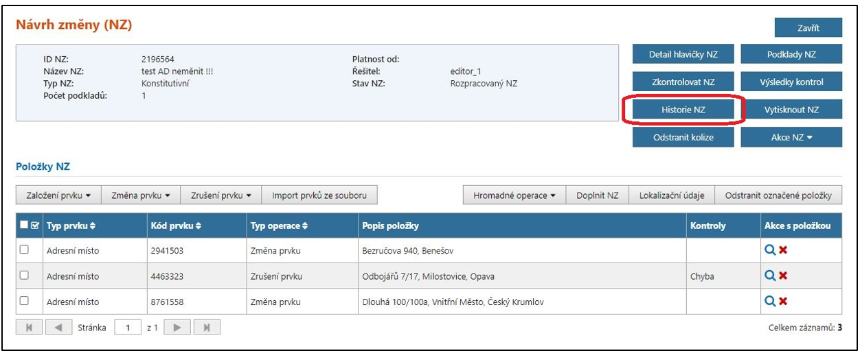This screenshot has height=353, width=860.
Task: Remove Odbojářů 7/17 item using red X
Action: click(783, 276)
